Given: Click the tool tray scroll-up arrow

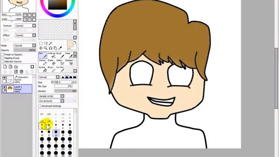Looking at the screenshot, I should point(75,54).
